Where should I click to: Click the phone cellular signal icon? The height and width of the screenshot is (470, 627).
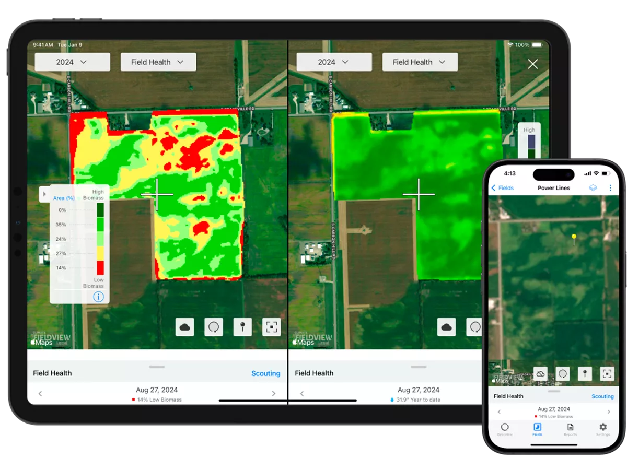click(x=588, y=173)
